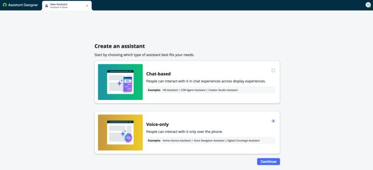Click the Assistant Designer logo icon
The width and height of the screenshot is (373, 170).
coord(5,5)
